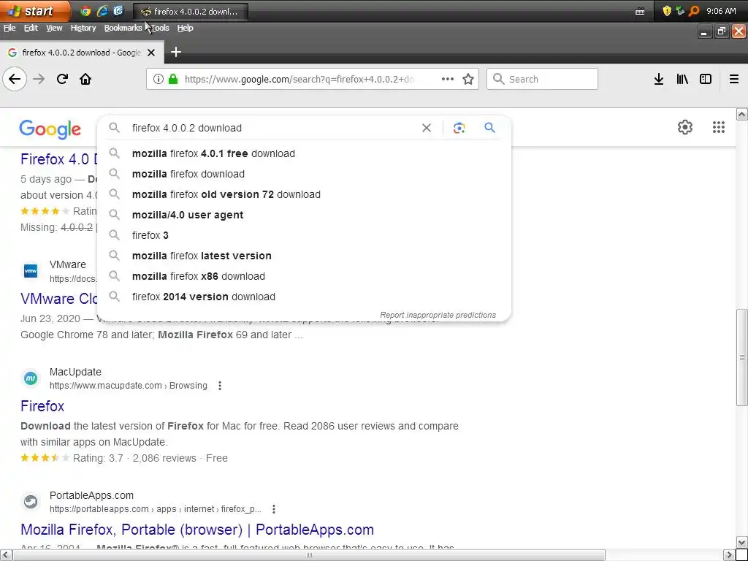Image resolution: width=748 pixels, height=561 pixels.
Task: Click vertical scrollbar up arrow
Action: [742, 114]
